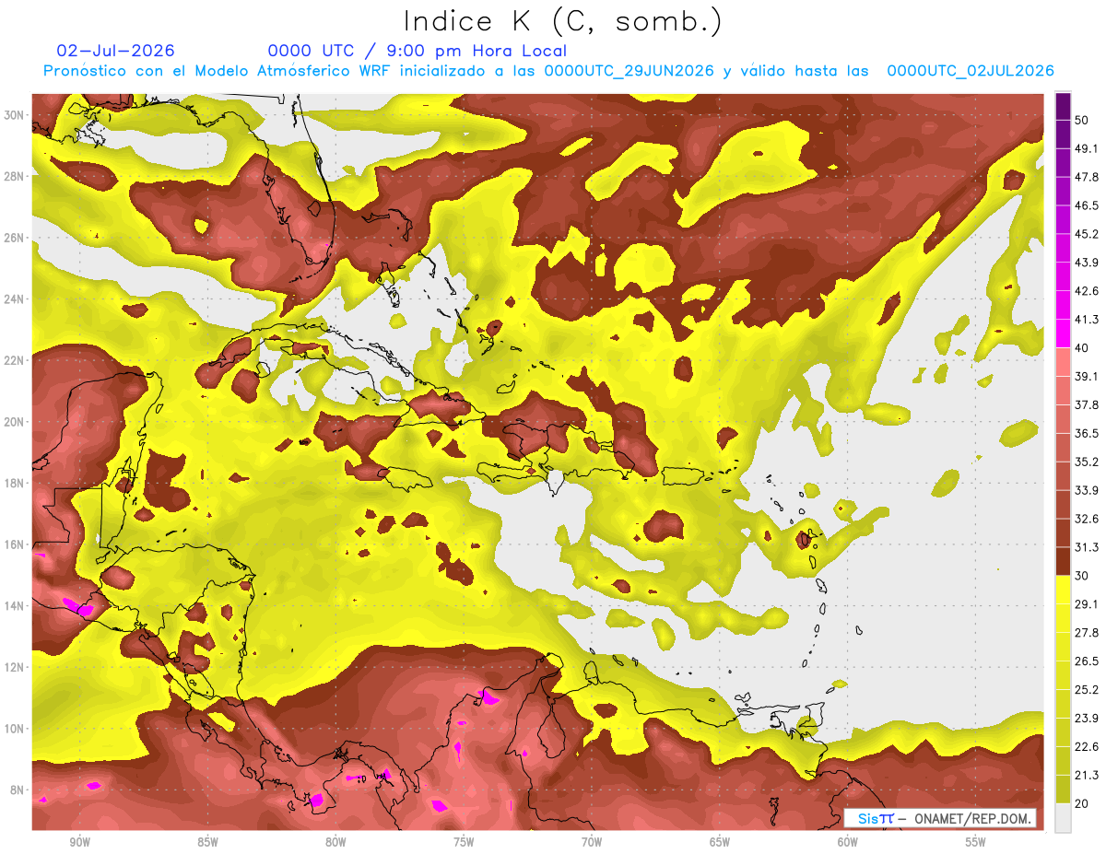Image resolution: width=1106 pixels, height=854 pixels.
Task: Click the legend value 39.1
Action: tap(1087, 376)
